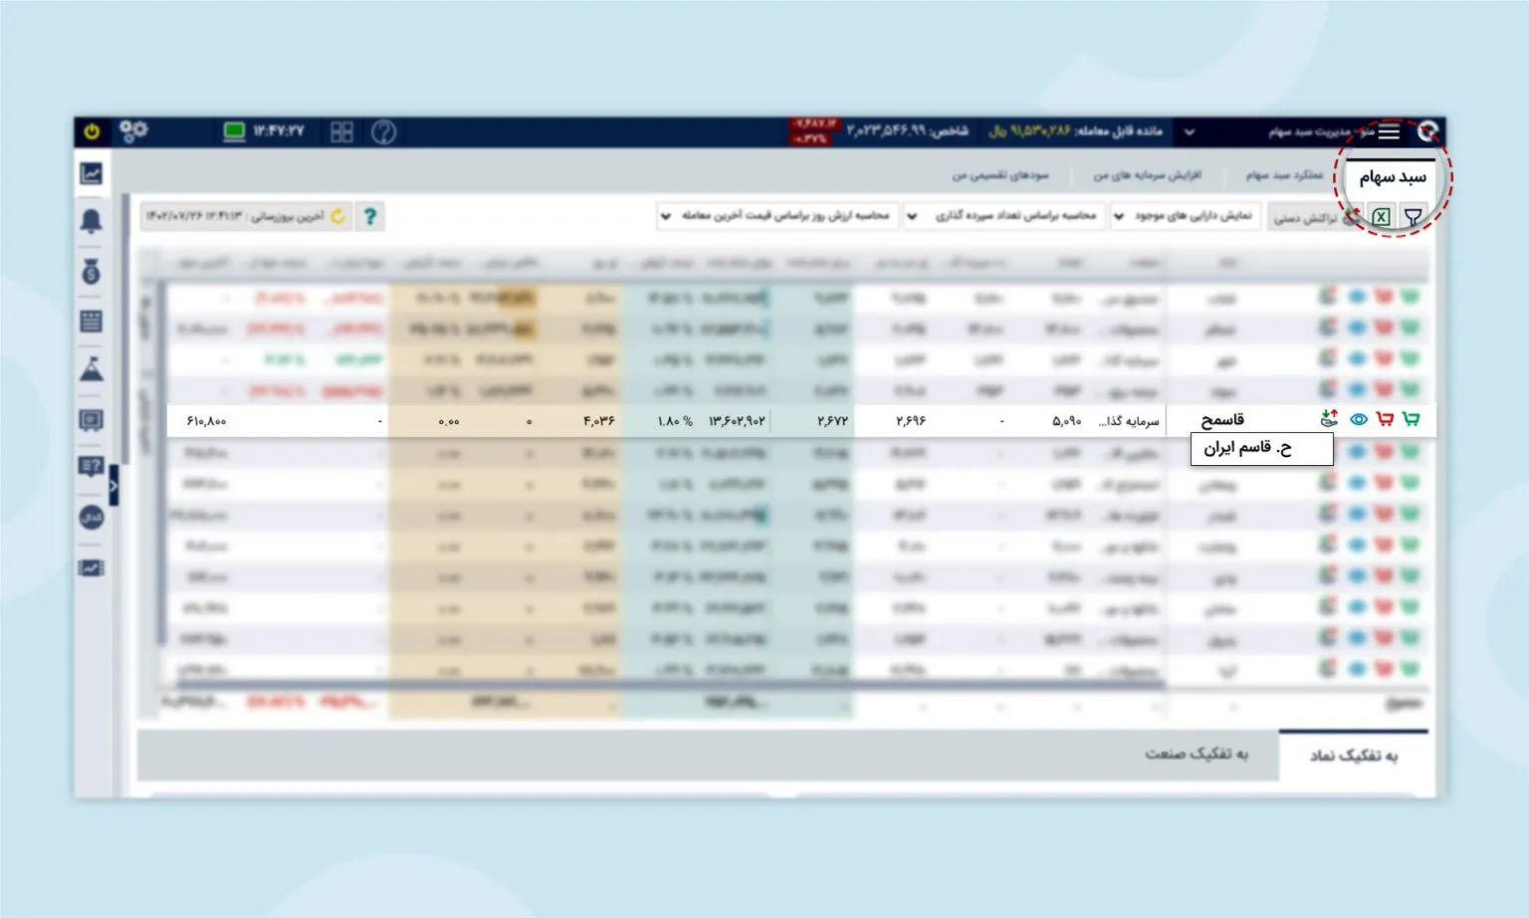The width and height of the screenshot is (1529, 918).
Task: Click the filter funnel icon
Action: point(1413,216)
